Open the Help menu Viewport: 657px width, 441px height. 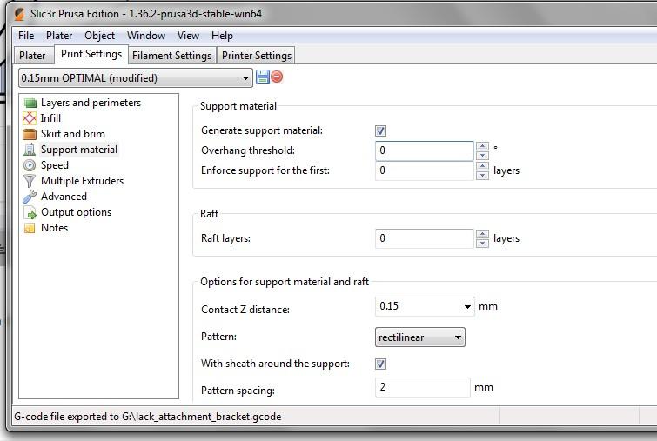coord(222,36)
